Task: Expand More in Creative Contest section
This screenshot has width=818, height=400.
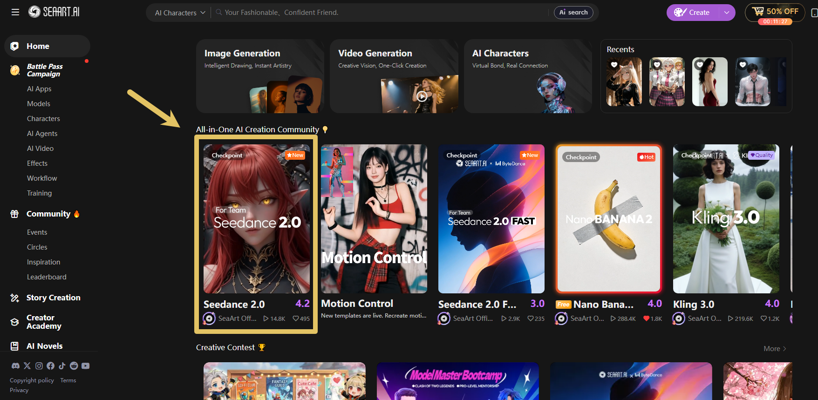Action: pyautogui.click(x=775, y=348)
